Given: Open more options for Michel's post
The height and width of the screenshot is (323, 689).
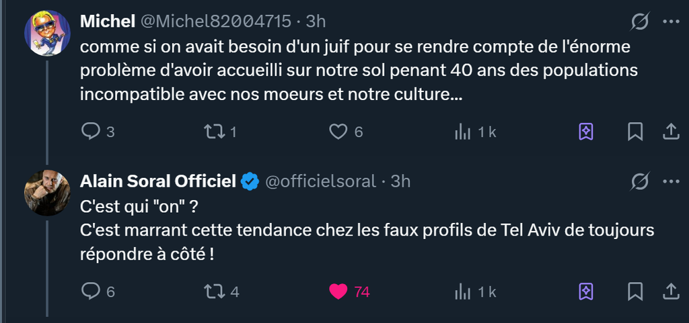Looking at the screenshot, I should pos(671,21).
